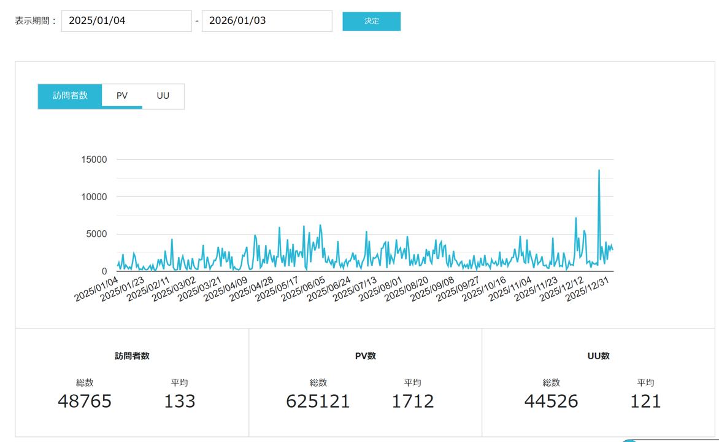Image resolution: width=719 pixels, height=442 pixels.
Task: Switch to the PV chart tab
Action: tap(122, 96)
